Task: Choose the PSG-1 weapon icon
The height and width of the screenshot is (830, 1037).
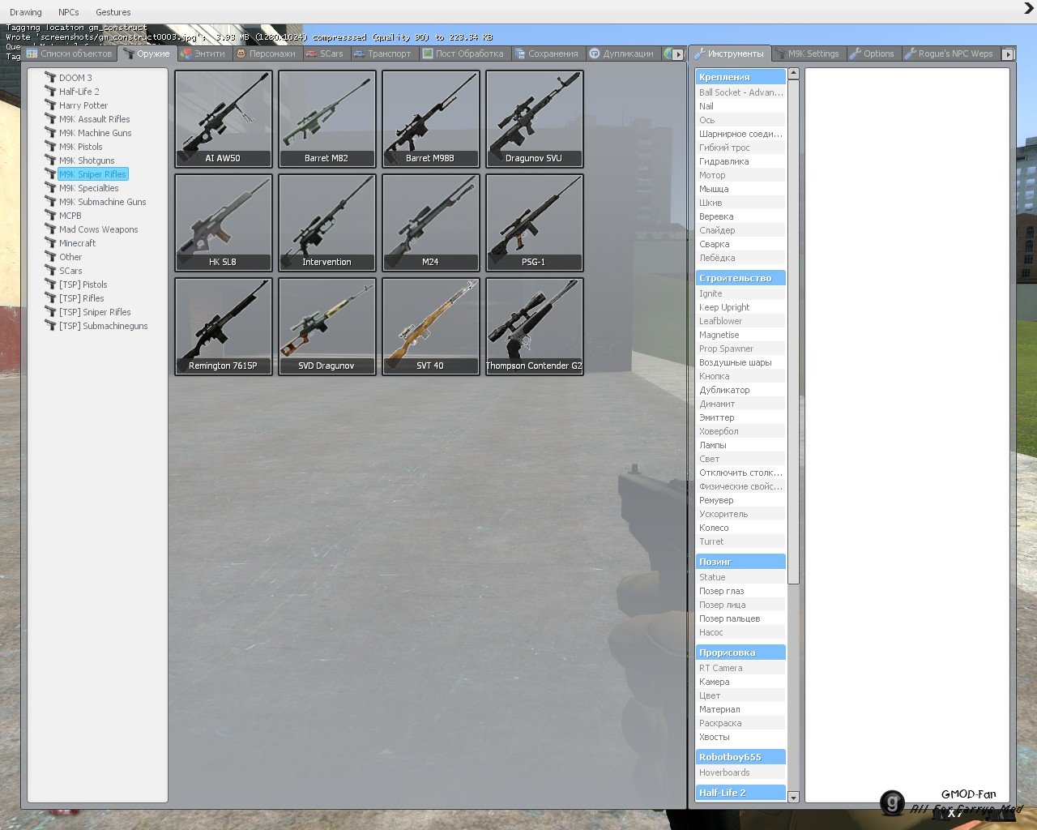Action: tap(535, 223)
